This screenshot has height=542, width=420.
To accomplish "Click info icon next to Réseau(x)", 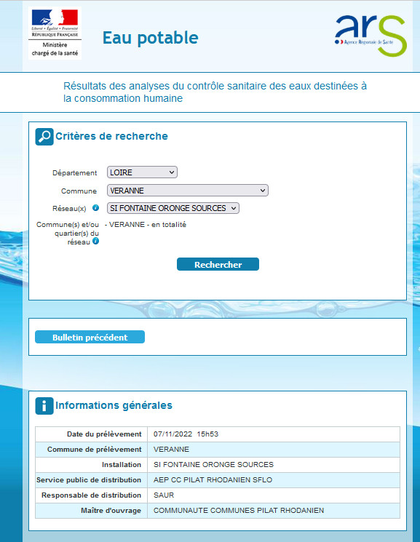I will [x=95, y=208].
